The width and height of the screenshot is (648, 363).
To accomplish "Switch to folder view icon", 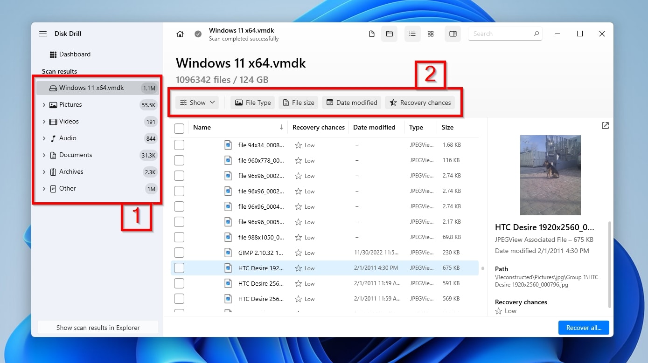I will click(x=389, y=34).
